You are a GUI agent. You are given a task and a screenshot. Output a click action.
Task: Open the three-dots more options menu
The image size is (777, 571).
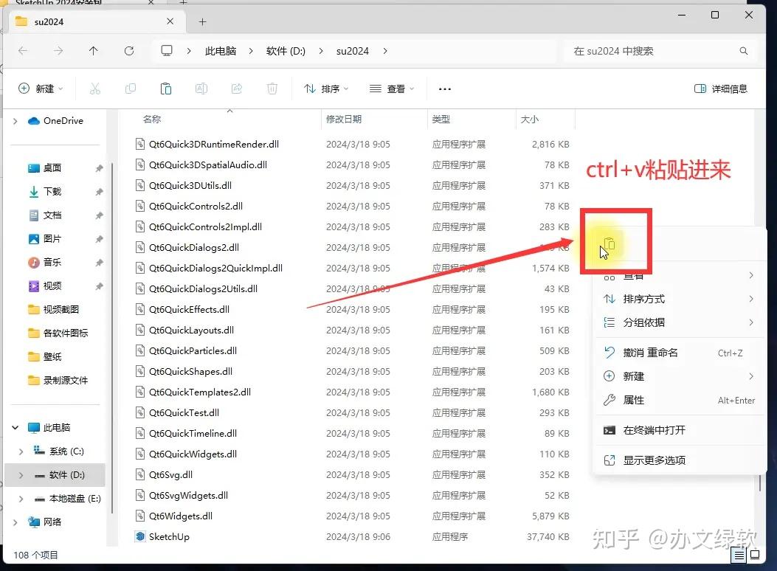pos(444,89)
